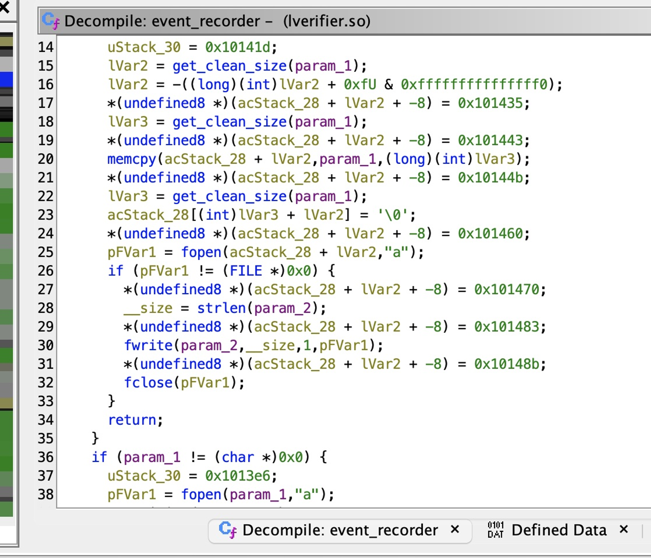Click the memcpy call on line 20
Image resolution: width=651 pixels, height=558 pixels.
(x=132, y=160)
